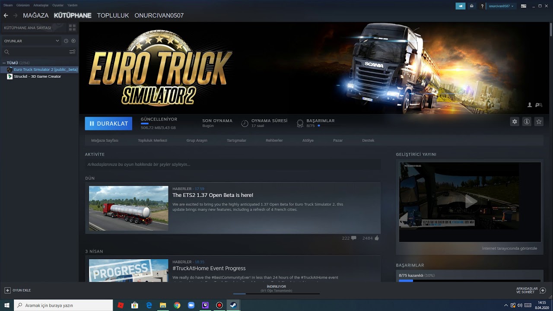This screenshot has width=553, height=311.
Task: Open advanced filter settings icon
Action: click(x=72, y=52)
